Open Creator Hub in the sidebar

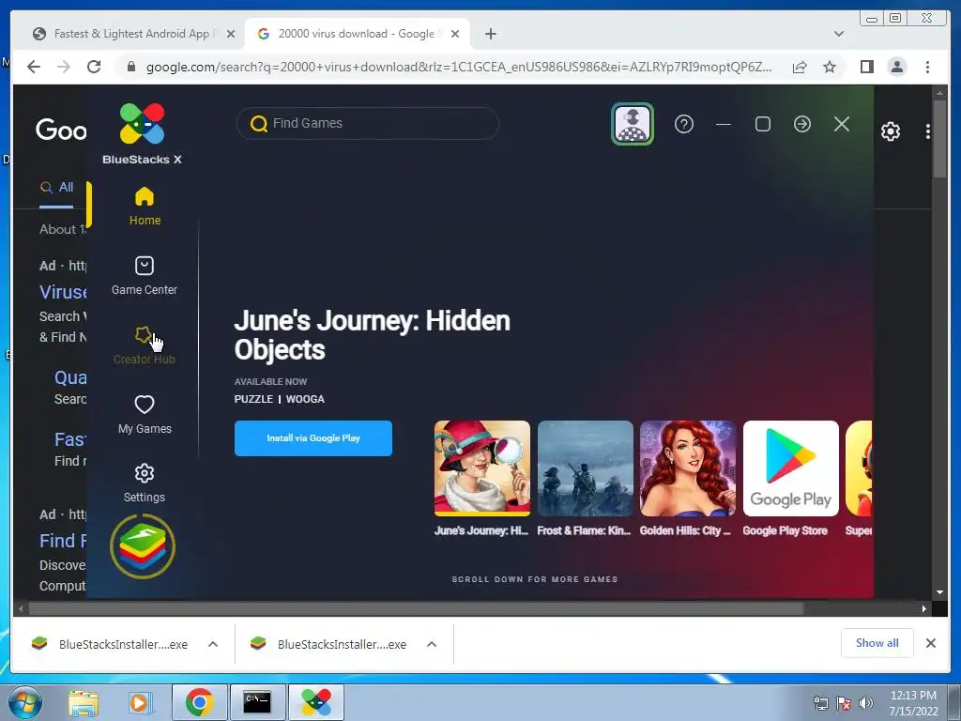[145, 345]
